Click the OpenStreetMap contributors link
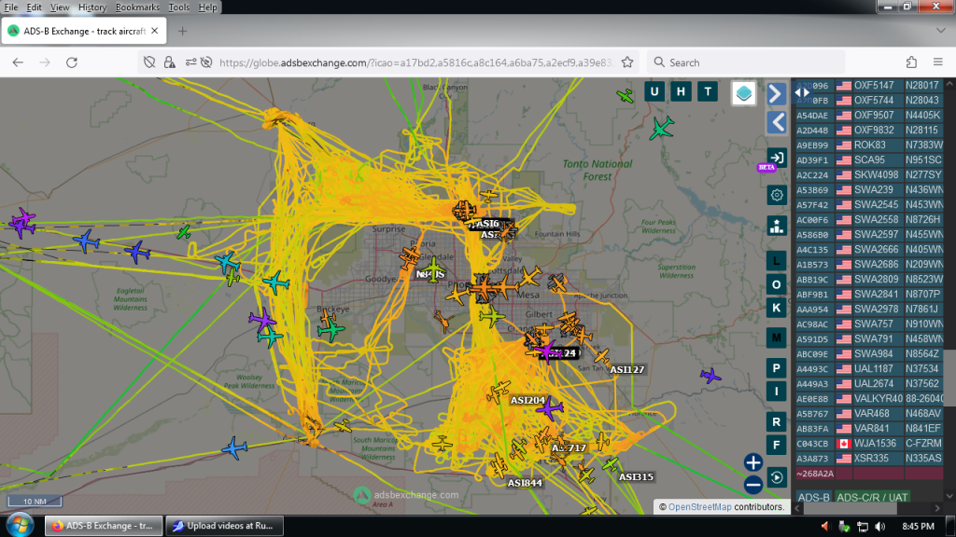 699,506
